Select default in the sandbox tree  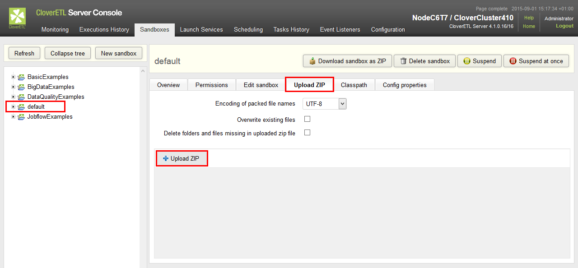click(x=36, y=107)
